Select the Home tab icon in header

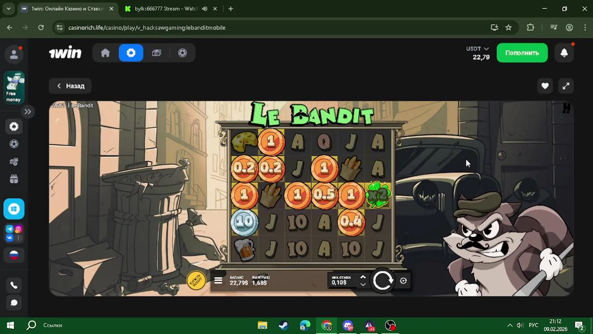point(106,53)
